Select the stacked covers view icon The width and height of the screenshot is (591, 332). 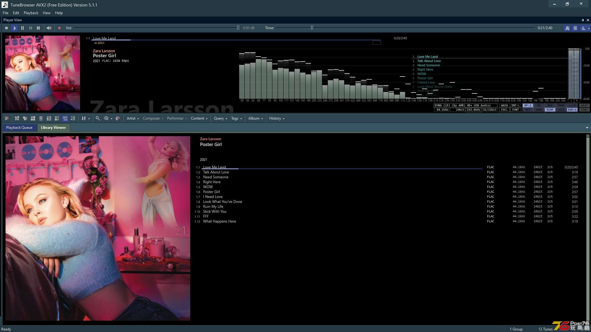pos(25,118)
